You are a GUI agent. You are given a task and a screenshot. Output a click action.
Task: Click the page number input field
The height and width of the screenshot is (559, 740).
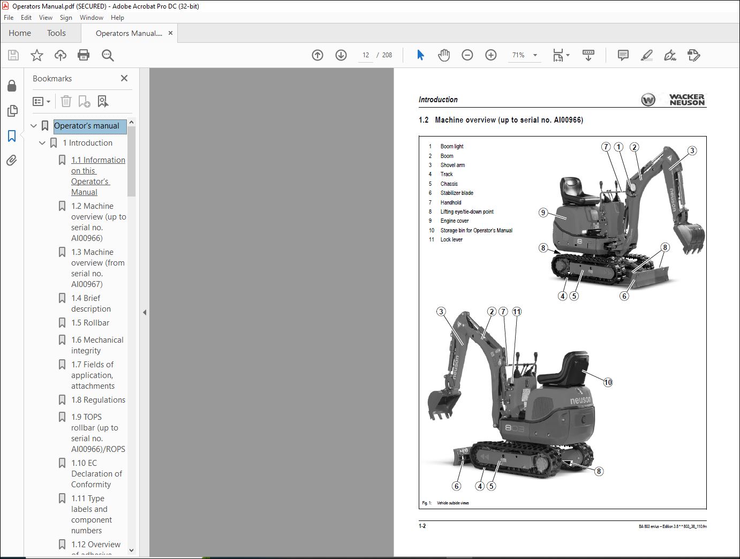366,55
